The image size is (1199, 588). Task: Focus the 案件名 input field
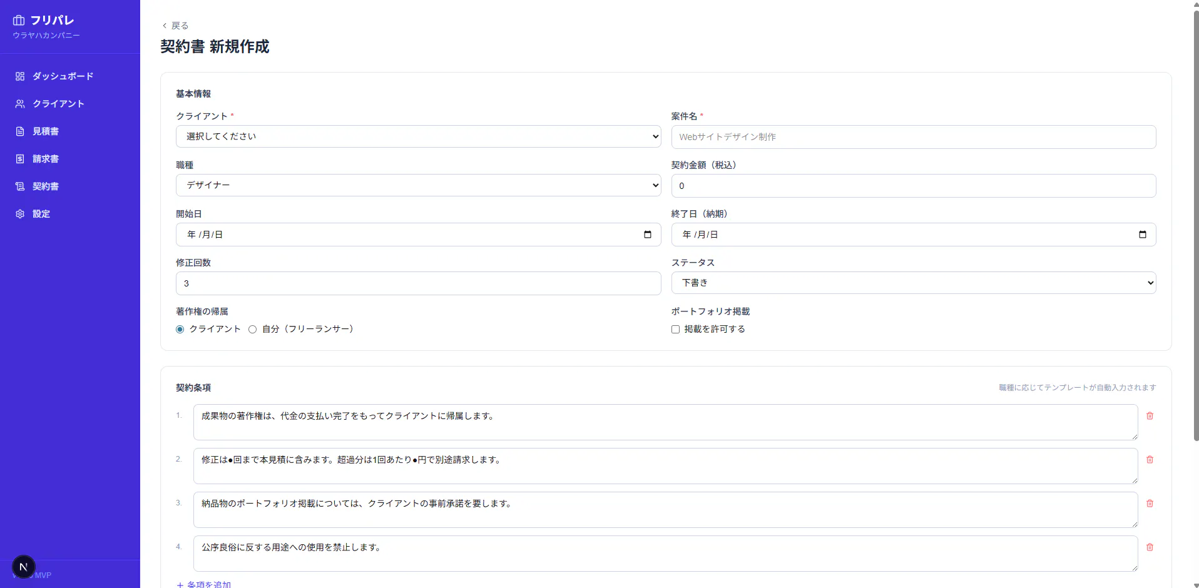[x=914, y=137]
